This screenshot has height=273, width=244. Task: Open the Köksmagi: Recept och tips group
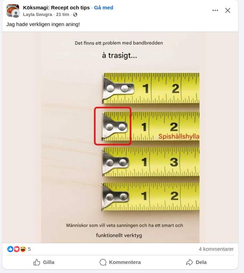[56, 8]
